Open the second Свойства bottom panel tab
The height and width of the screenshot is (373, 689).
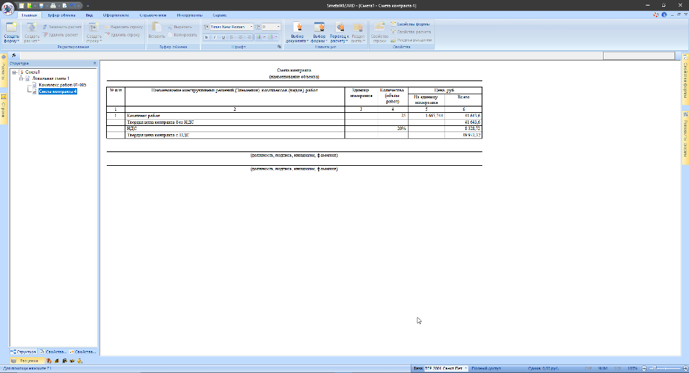82,352
